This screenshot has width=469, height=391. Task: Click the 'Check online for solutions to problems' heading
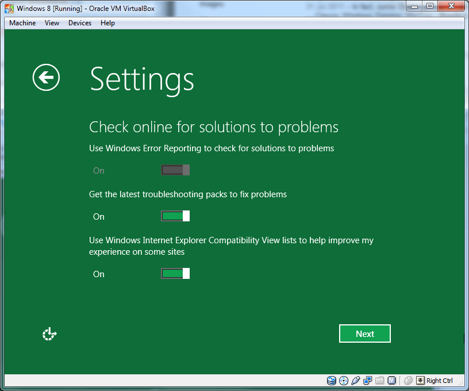[x=214, y=127]
